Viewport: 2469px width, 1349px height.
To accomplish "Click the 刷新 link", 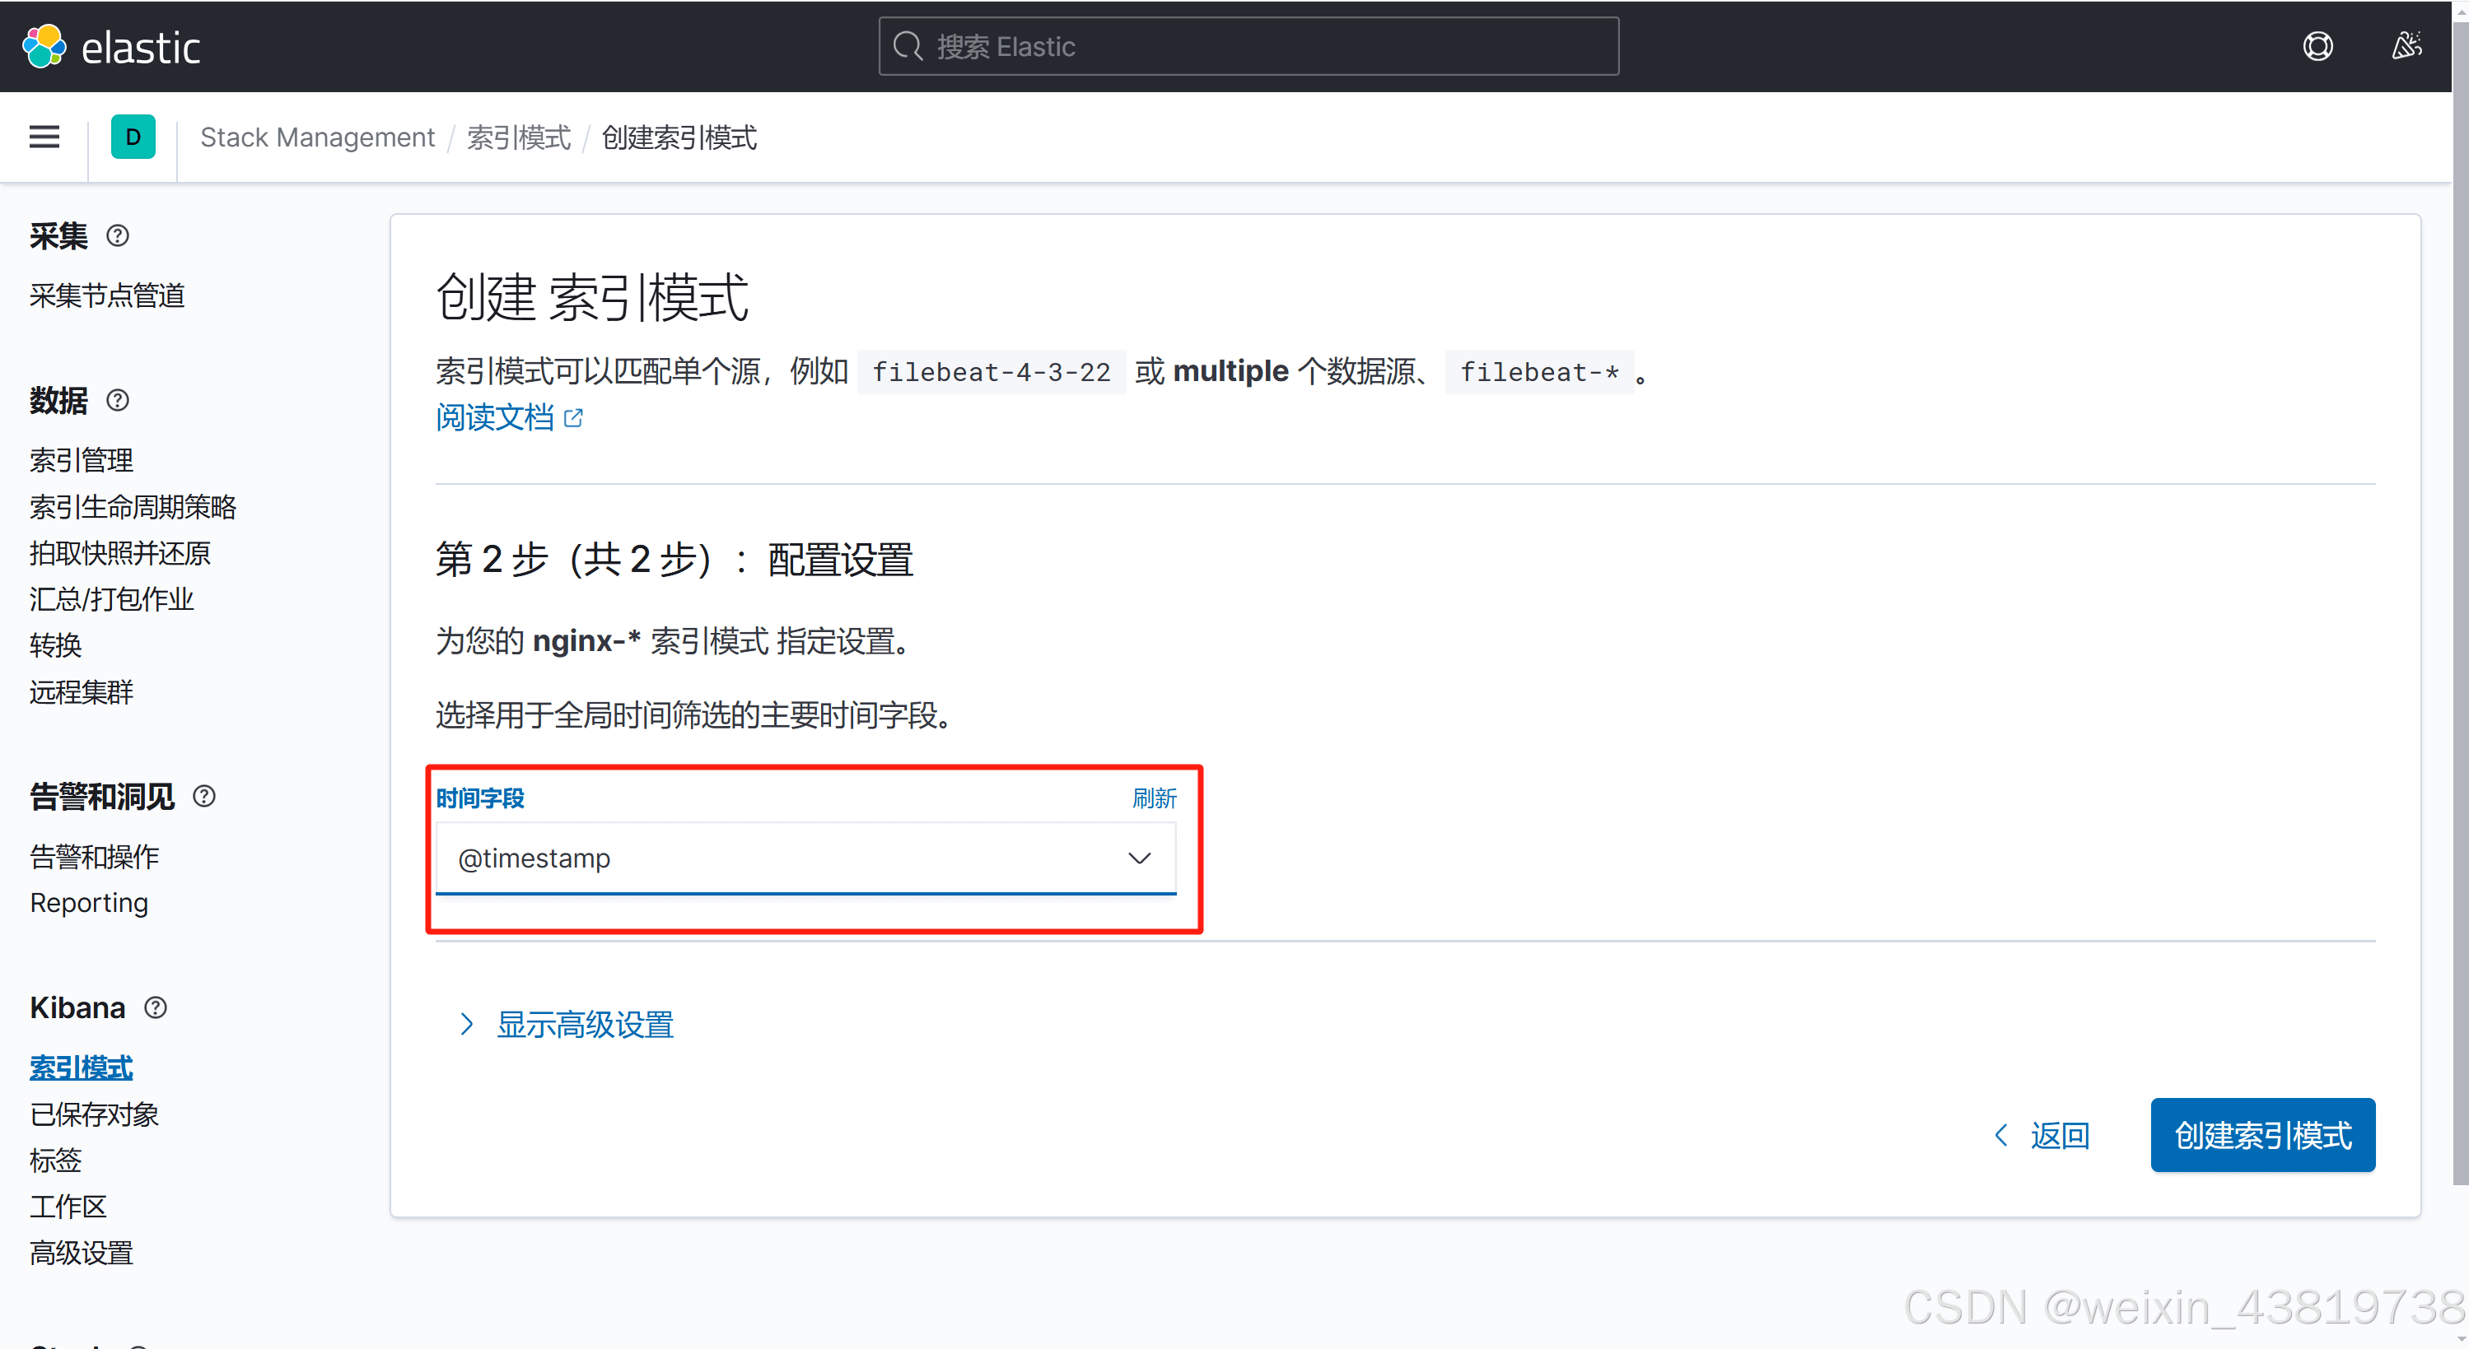I will [1154, 798].
